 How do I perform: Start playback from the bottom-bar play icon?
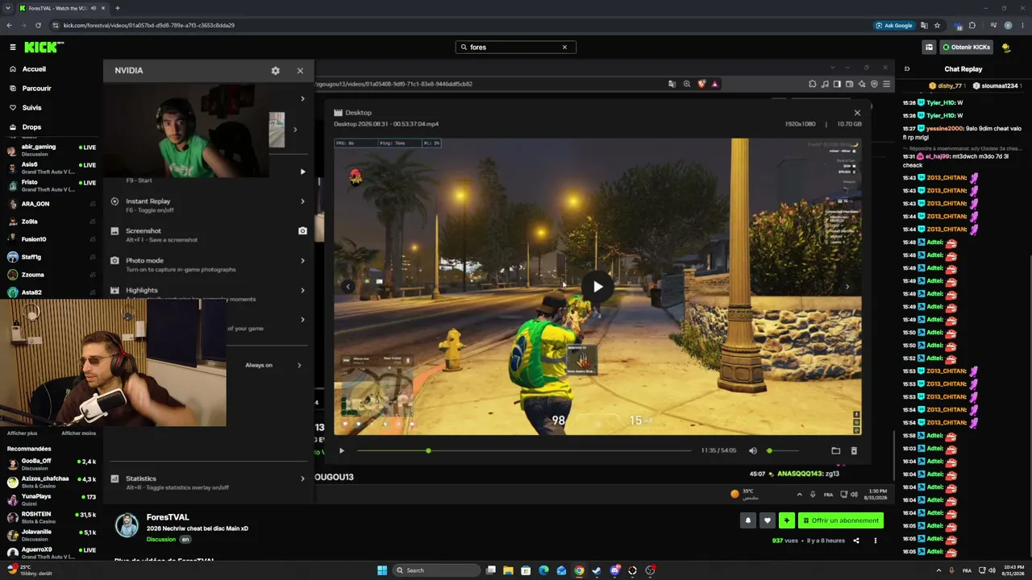pyautogui.click(x=342, y=451)
